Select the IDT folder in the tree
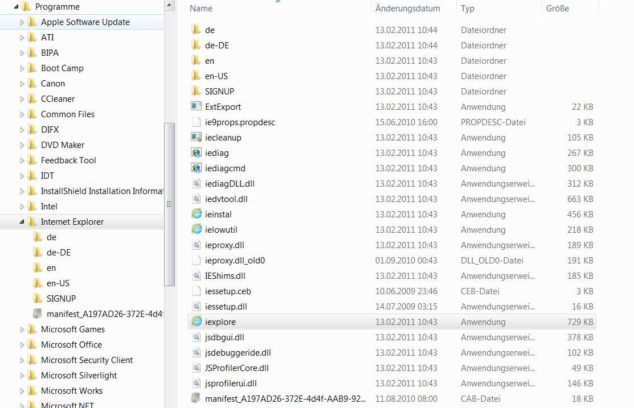Image resolution: width=634 pixels, height=408 pixels. (x=47, y=176)
